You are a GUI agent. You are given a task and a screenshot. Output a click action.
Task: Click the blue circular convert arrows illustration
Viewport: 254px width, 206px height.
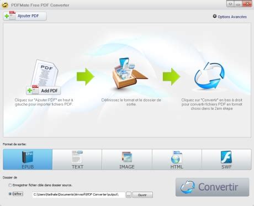210,76
